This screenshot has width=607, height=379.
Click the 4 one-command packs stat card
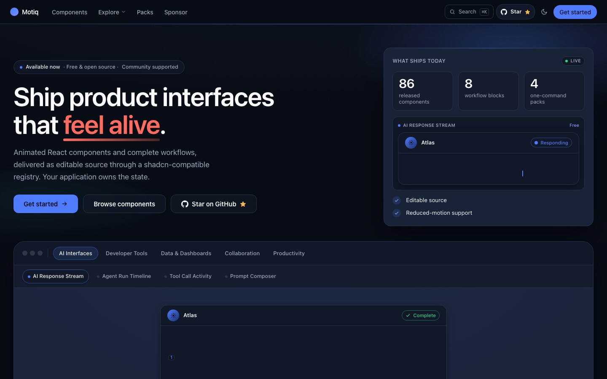tap(554, 91)
